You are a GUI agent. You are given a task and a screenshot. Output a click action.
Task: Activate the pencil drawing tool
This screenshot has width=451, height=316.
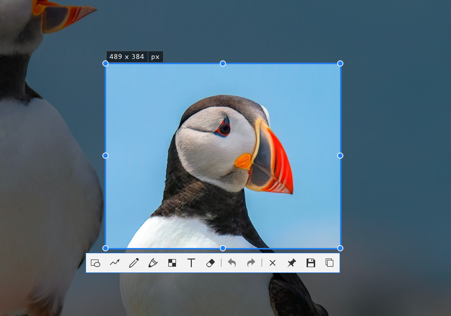pos(134,263)
